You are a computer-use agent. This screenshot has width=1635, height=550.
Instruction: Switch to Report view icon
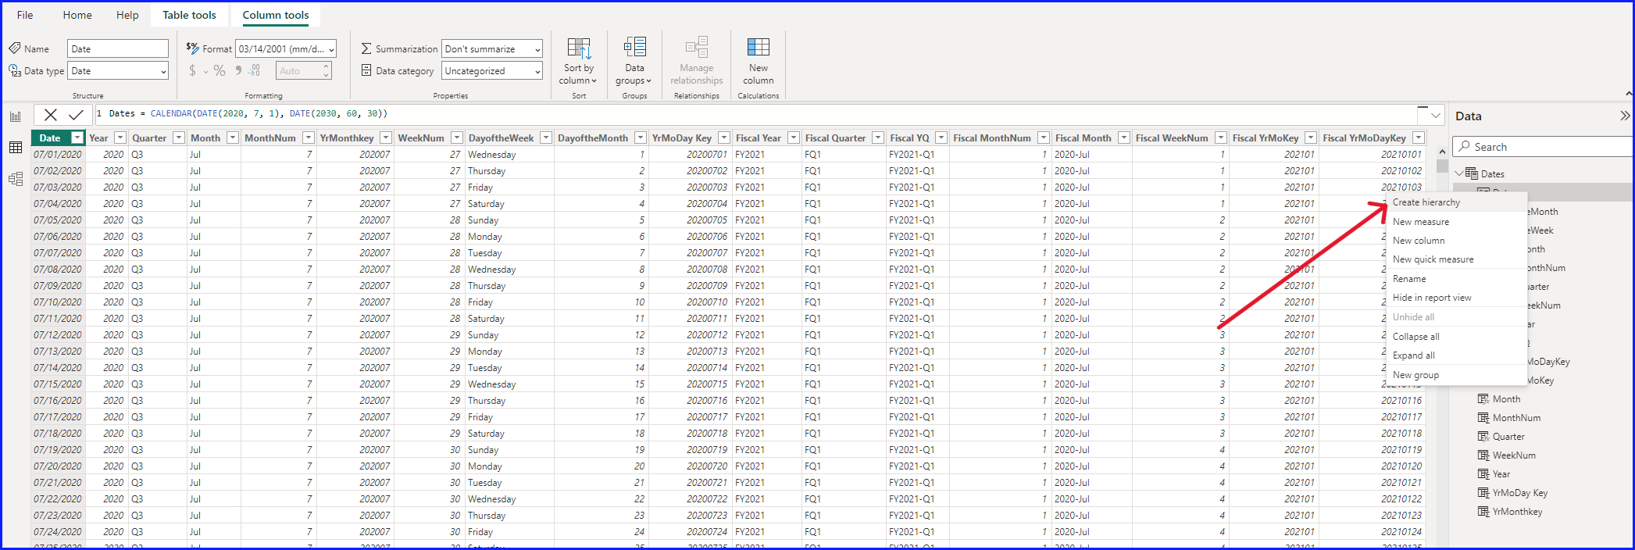coord(16,116)
